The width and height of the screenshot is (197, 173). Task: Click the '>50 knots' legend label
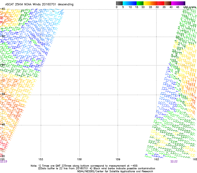point(190,7)
